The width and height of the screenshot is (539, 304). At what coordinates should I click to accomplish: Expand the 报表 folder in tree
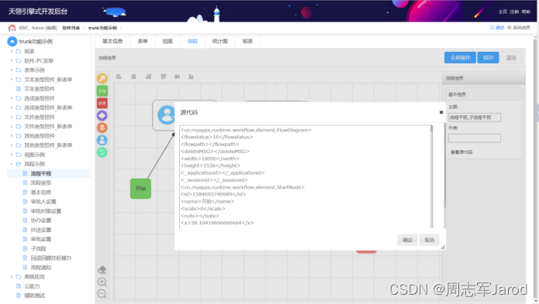(12, 51)
